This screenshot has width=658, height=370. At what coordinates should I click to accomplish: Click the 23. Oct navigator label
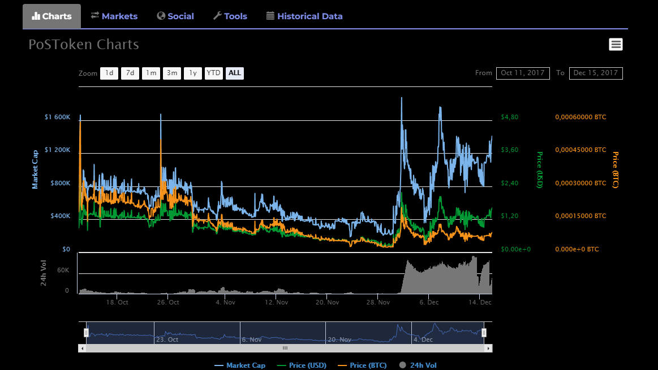point(167,339)
